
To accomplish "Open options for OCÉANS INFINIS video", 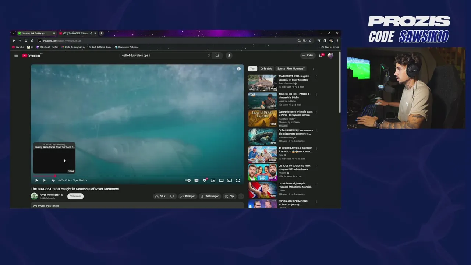I will coord(316,131).
